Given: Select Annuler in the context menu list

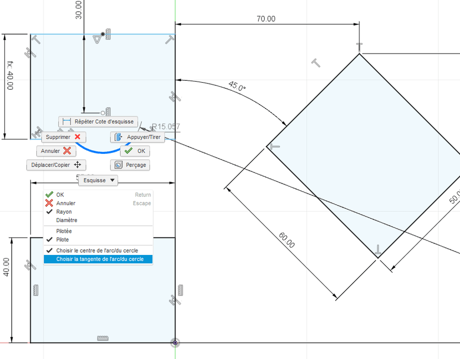Looking at the screenshot, I should (98, 203).
